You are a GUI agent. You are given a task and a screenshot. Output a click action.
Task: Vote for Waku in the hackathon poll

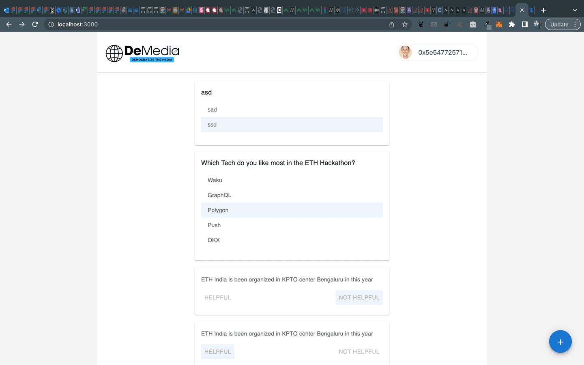tap(292, 180)
